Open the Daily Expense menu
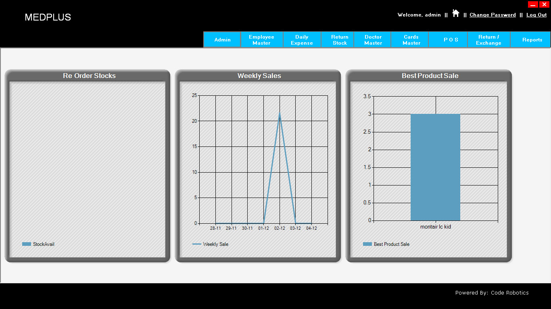 click(302, 40)
